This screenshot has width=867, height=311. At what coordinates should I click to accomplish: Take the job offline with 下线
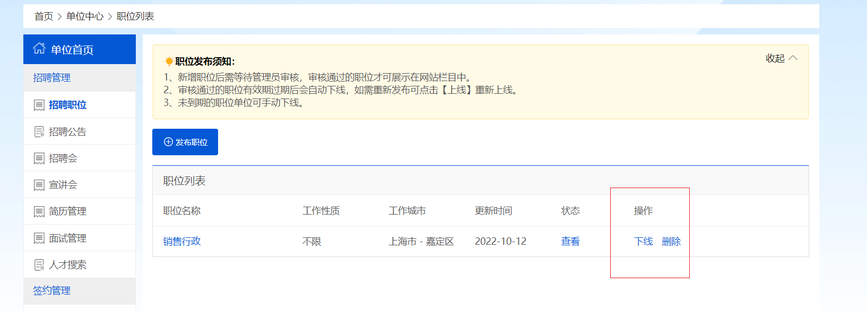click(643, 242)
